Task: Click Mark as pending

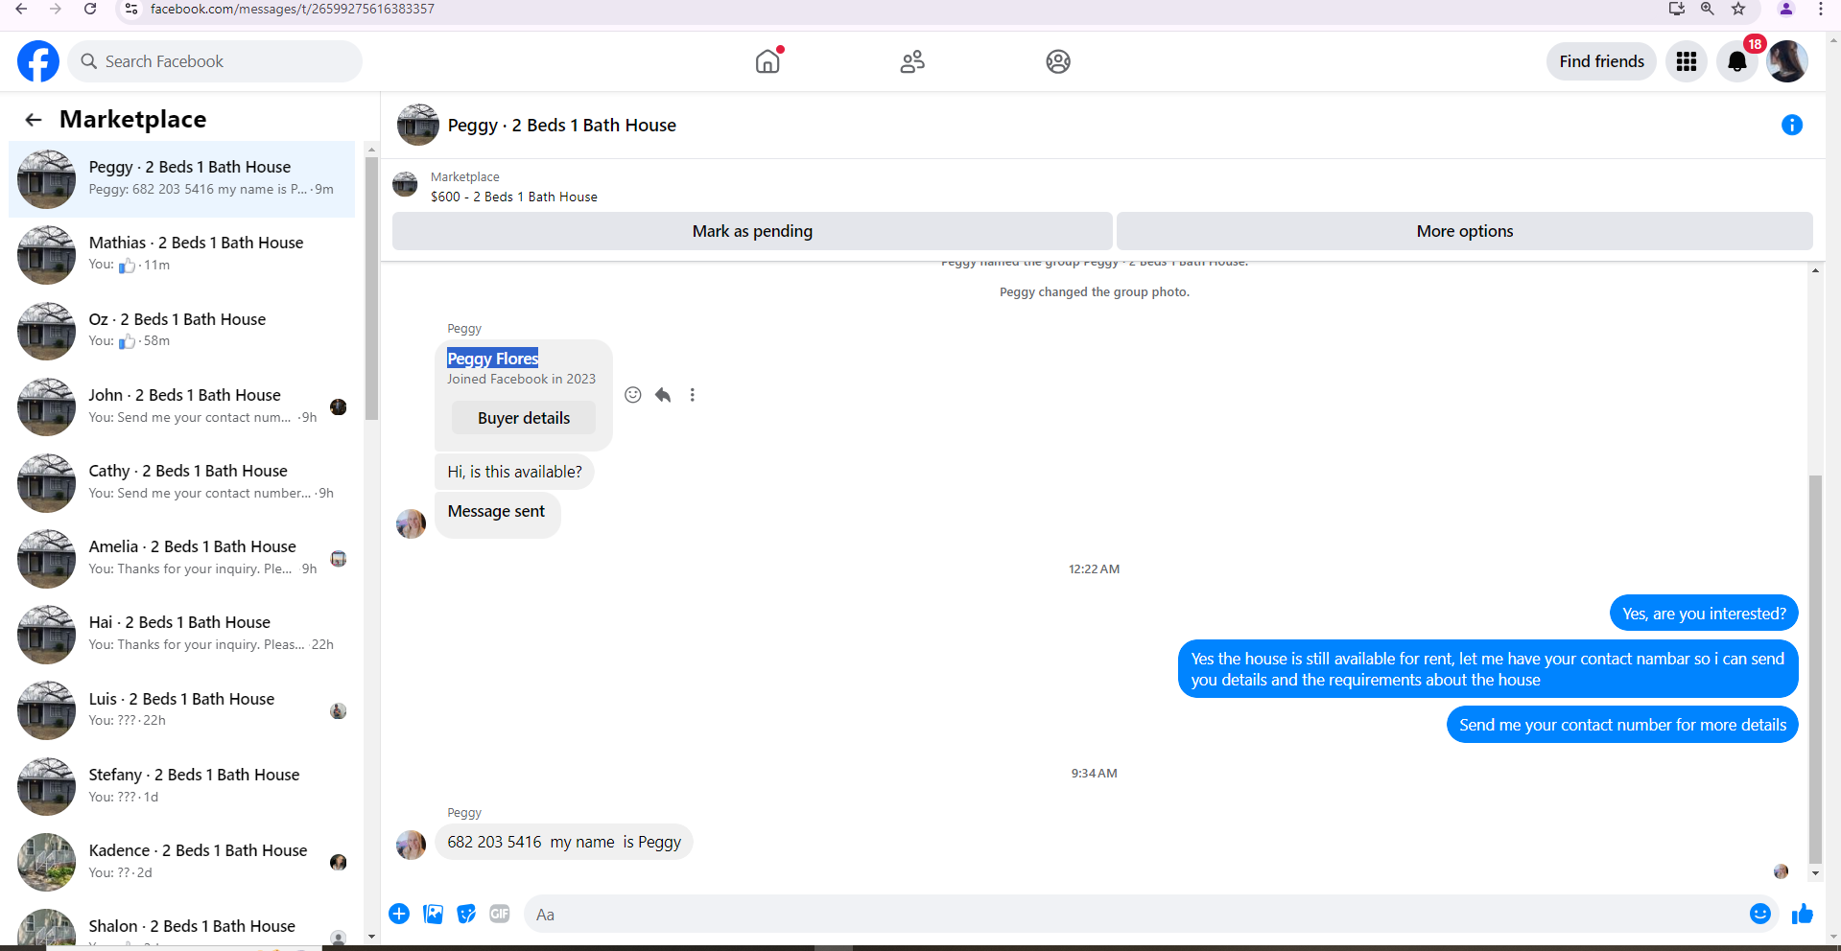Action: point(752,231)
